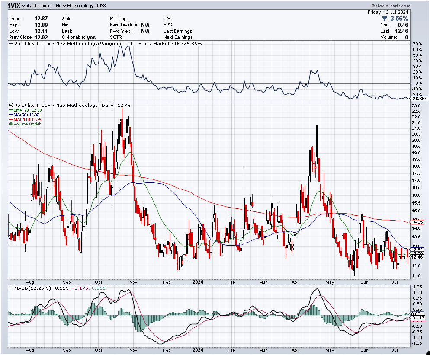Click the Volume undef legend icon
Viewport: 430px width, 355px height.
(x=11, y=124)
